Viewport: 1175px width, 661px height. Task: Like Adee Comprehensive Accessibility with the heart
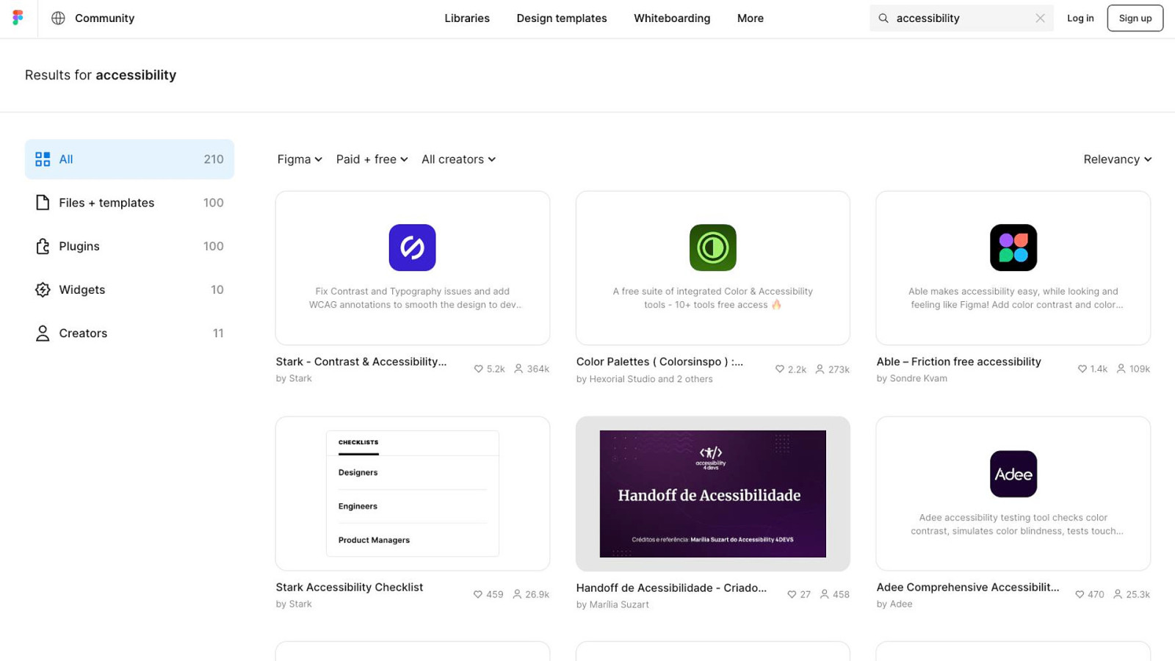1080,594
